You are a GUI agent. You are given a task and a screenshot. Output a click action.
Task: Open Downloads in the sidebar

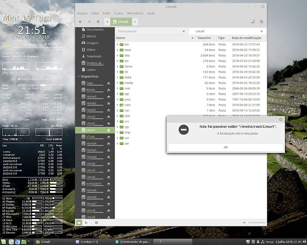(95, 56)
